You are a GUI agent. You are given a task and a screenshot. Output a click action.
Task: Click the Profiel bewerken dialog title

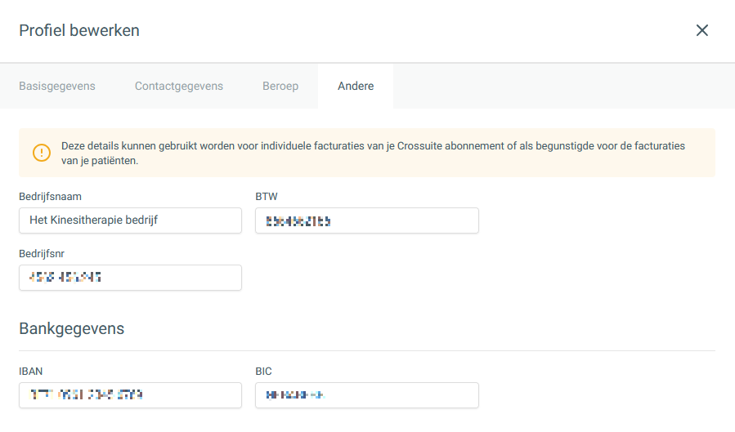point(79,30)
